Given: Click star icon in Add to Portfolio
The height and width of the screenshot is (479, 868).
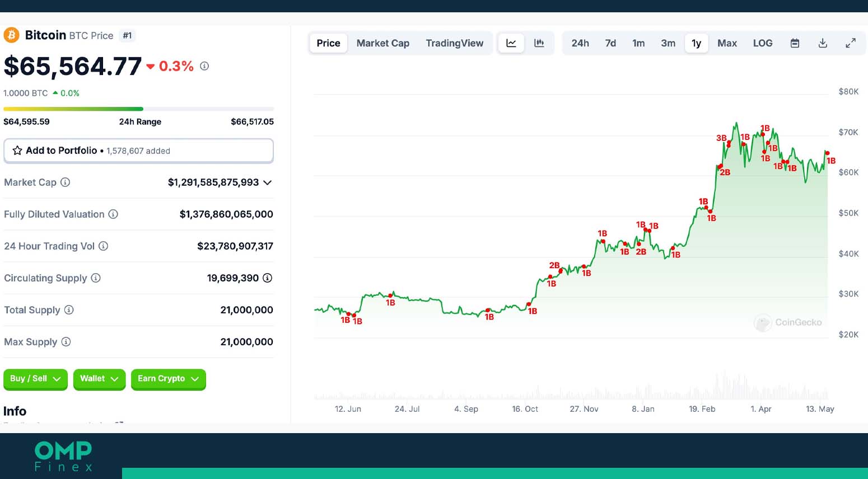Looking at the screenshot, I should [x=17, y=151].
